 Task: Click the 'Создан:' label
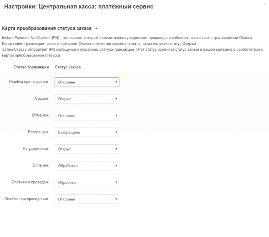click(42, 98)
